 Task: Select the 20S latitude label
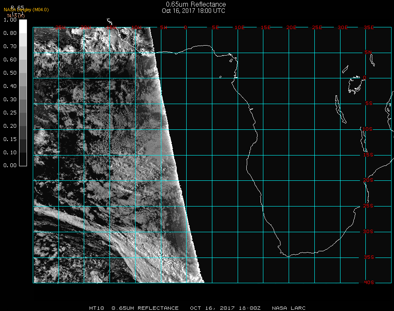click(x=368, y=180)
